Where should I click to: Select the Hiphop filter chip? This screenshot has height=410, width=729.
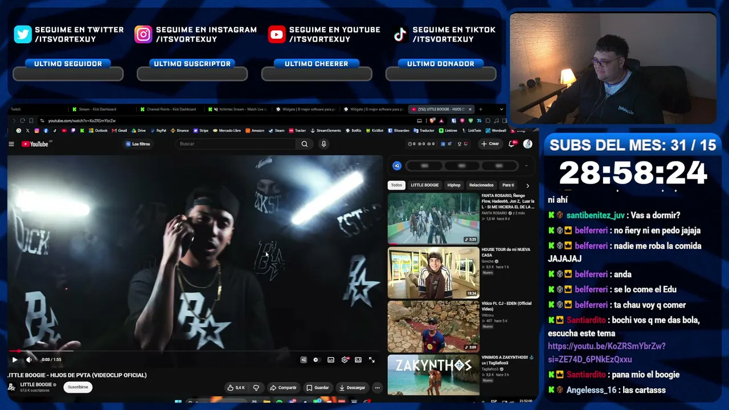click(x=454, y=185)
